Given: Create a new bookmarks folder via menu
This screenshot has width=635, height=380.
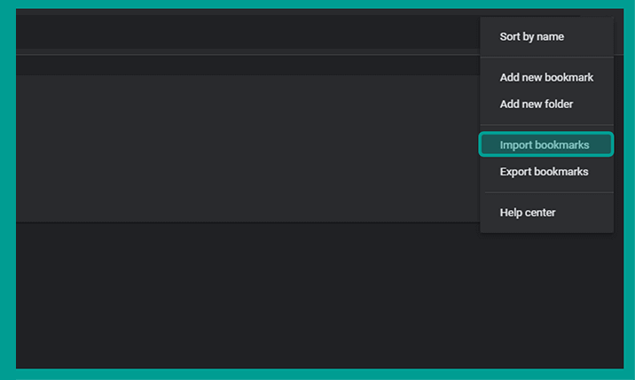Looking at the screenshot, I should [546, 104].
